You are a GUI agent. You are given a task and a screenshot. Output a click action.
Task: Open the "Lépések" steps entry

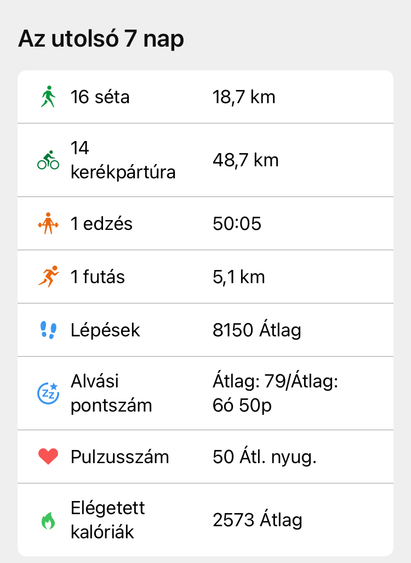pos(105,330)
